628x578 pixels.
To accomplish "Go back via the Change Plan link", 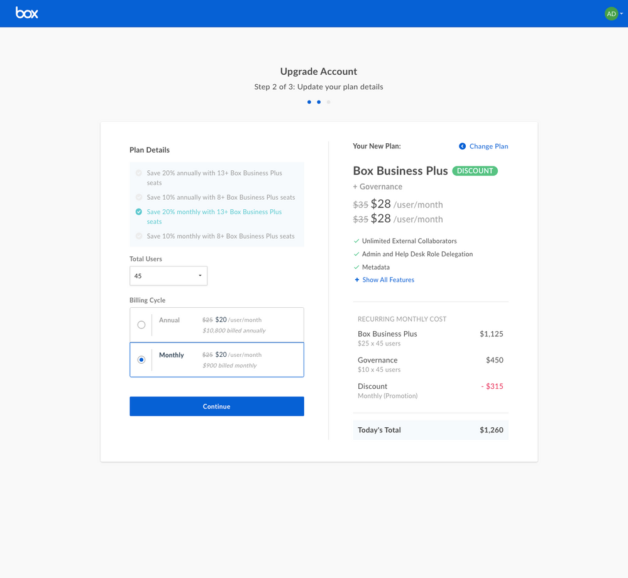I will [488, 146].
